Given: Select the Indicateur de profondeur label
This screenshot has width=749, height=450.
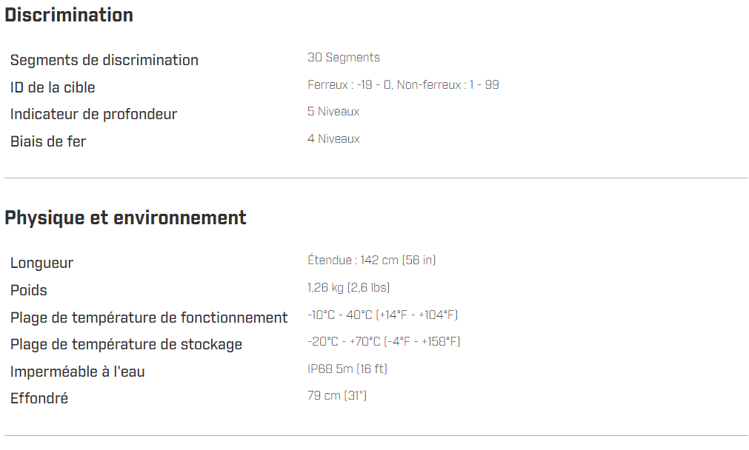Looking at the screenshot, I should pyautogui.click(x=93, y=115).
